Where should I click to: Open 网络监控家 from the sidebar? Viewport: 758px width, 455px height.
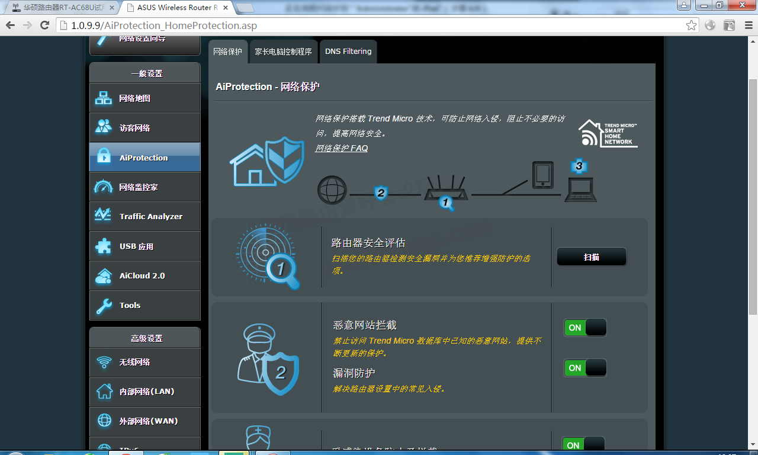pyautogui.click(x=144, y=187)
